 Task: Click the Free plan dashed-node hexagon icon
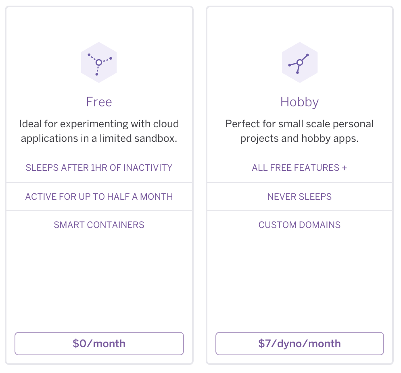[99, 62]
